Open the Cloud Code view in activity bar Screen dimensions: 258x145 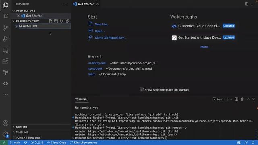coord(5,83)
